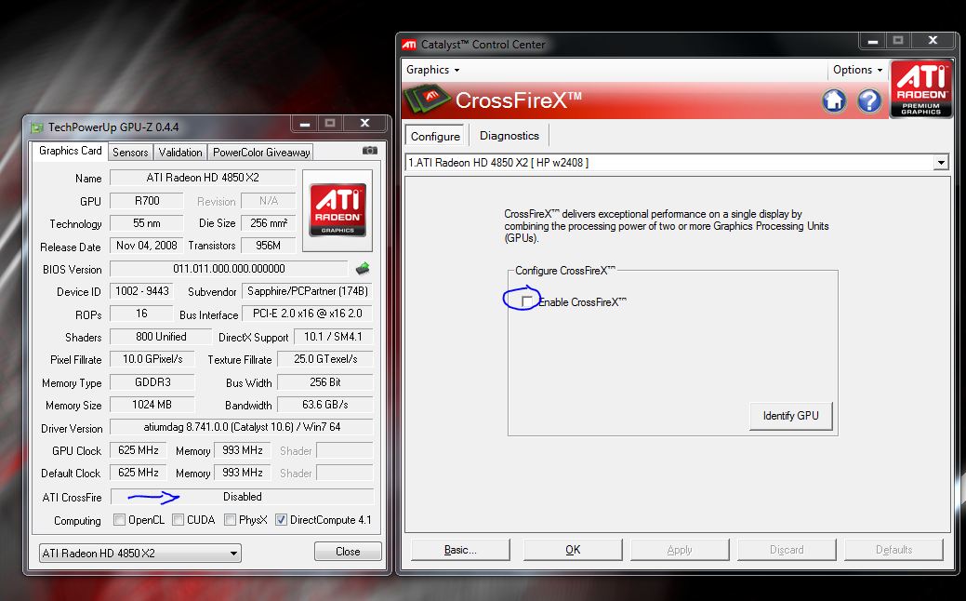Click the GPU-Z title bar app icon
The width and height of the screenshot is (966, 601).
coord(37,127)
